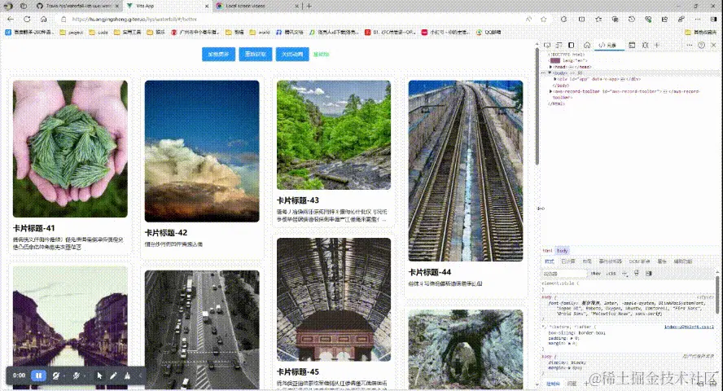The width and height of the screenshot is (723, 391).
Task: Open the index css source link
Action: point(689,327)
